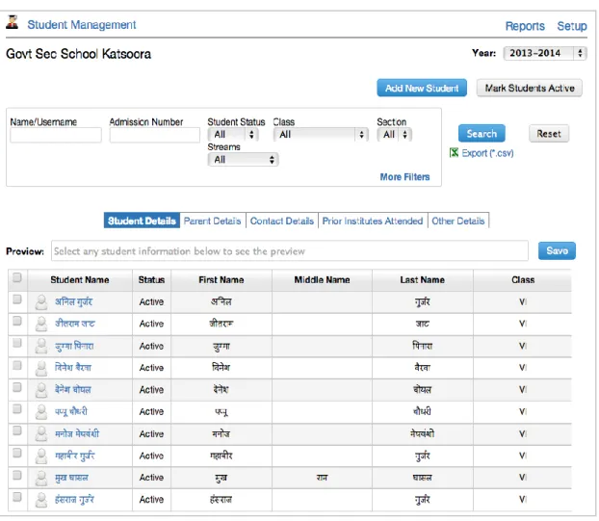The image size is (599, 521).
Task: Click Student Management title link
Action: point(82,25)
